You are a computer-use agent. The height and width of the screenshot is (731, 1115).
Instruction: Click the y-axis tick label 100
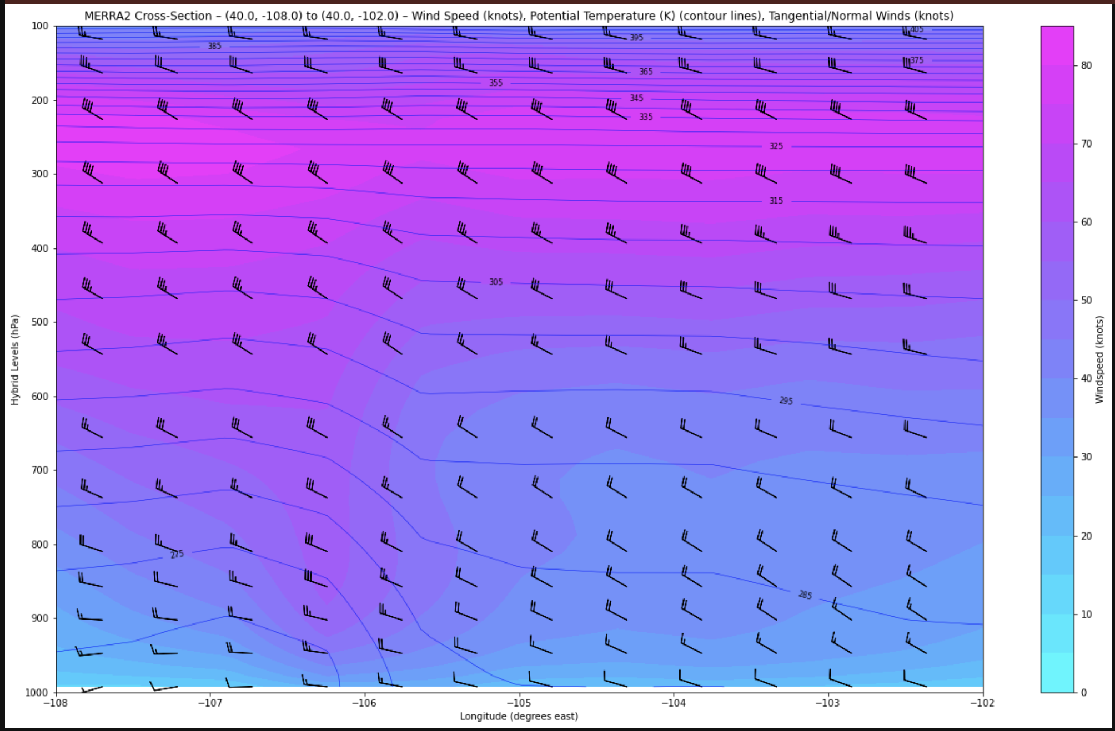(41, 26)
